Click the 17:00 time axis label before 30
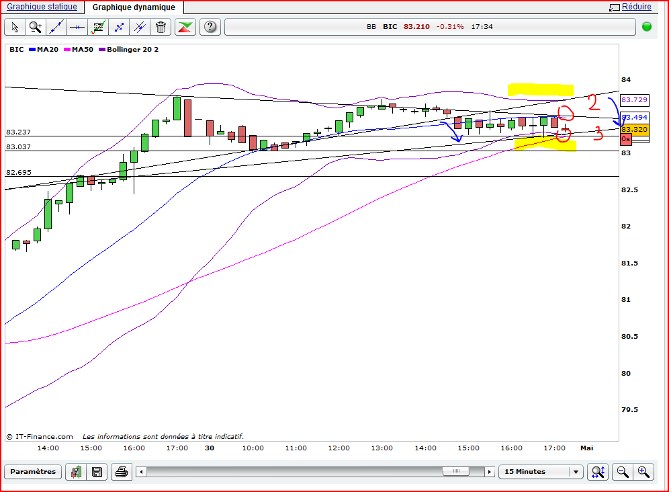 177,448
